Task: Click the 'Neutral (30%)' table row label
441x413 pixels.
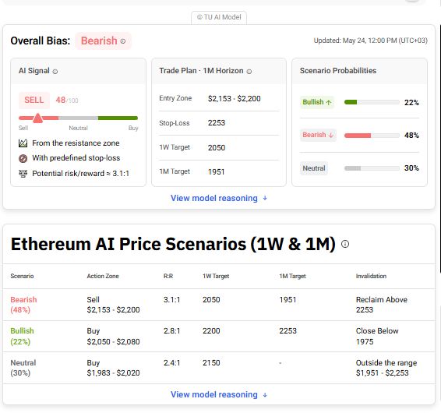Action: 23,368
